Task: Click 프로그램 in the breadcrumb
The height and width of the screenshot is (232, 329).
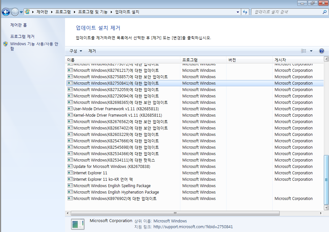Action: point(63,12)
